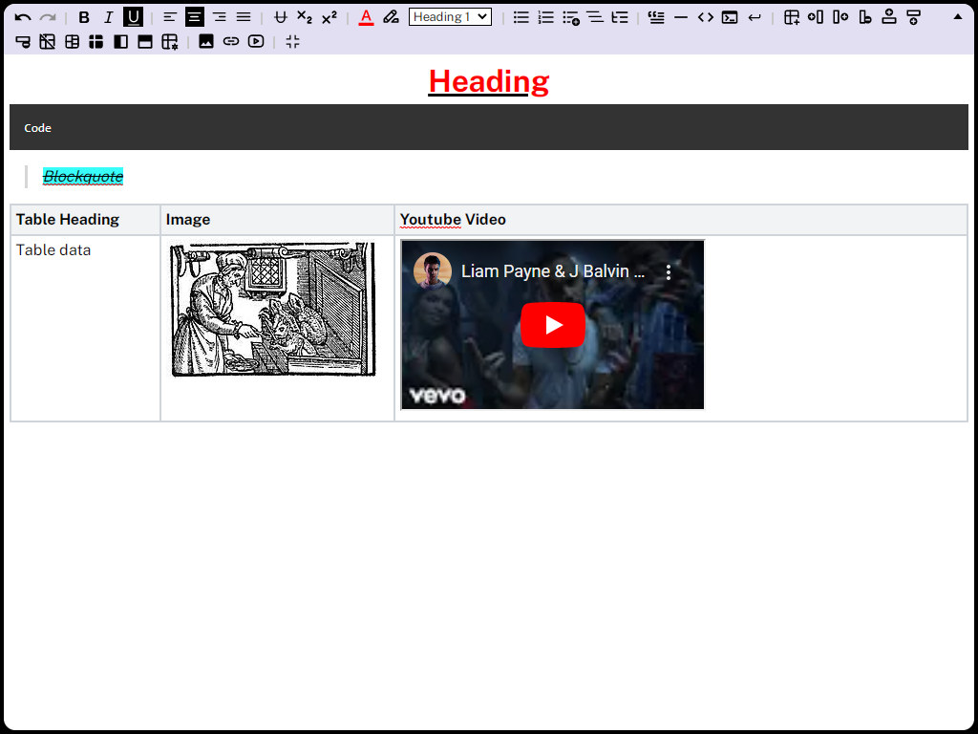Toggle italic formatting
The height and width of the screenshot is (734, 978).
tap(109, 17)
